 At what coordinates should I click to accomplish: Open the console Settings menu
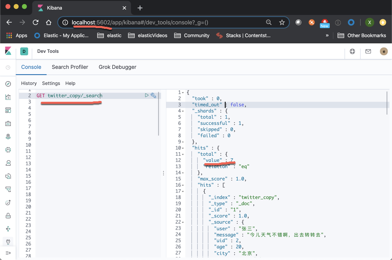coord(51,83)
